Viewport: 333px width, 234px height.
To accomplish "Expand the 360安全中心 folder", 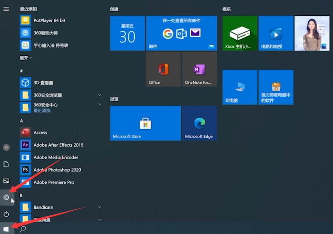I will click(x=99, y=104).
